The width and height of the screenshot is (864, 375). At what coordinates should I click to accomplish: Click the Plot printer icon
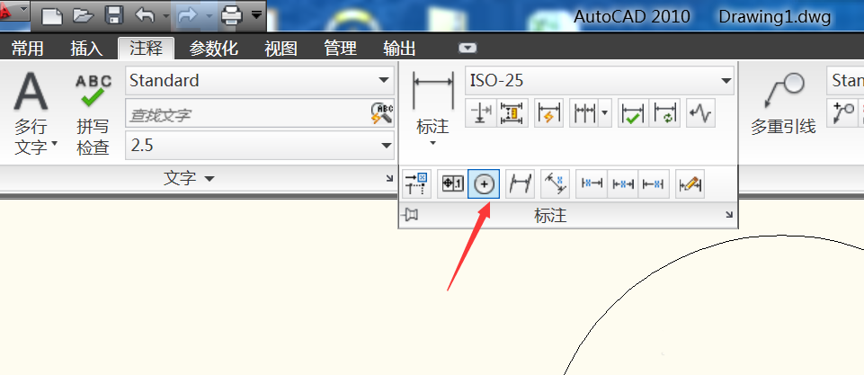pos(232,15)
